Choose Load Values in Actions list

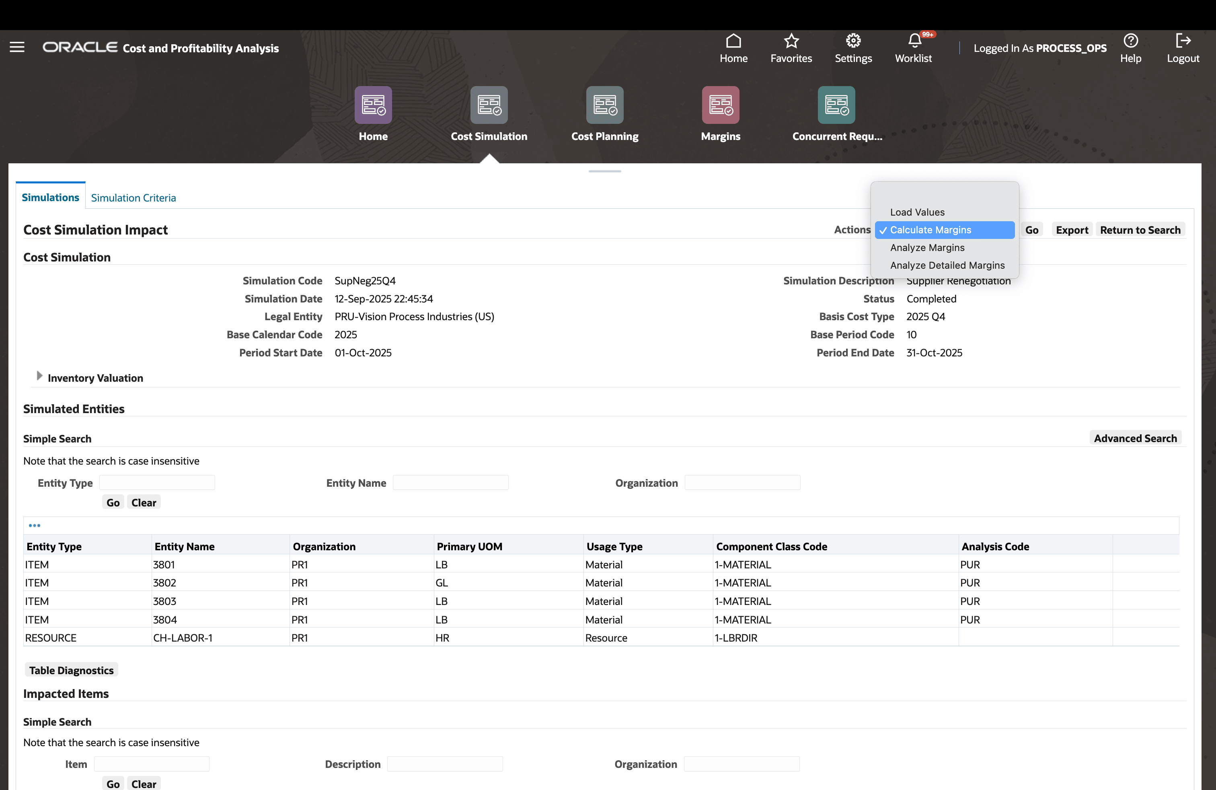[916, 212]
